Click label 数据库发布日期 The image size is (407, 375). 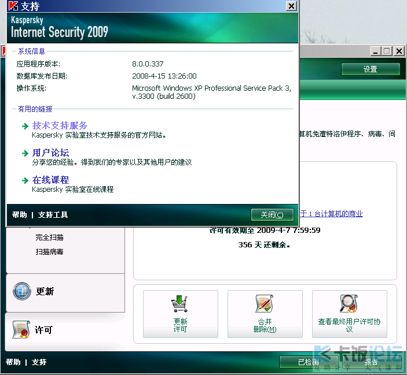[42, 76]
